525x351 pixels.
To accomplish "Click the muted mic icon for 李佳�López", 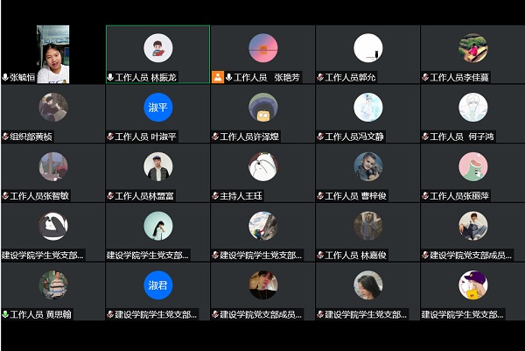I will [x=425, y=77].
